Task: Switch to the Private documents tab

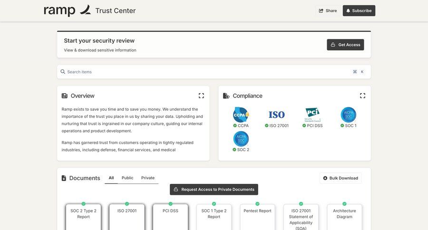Action: click(x=148, y=178)
